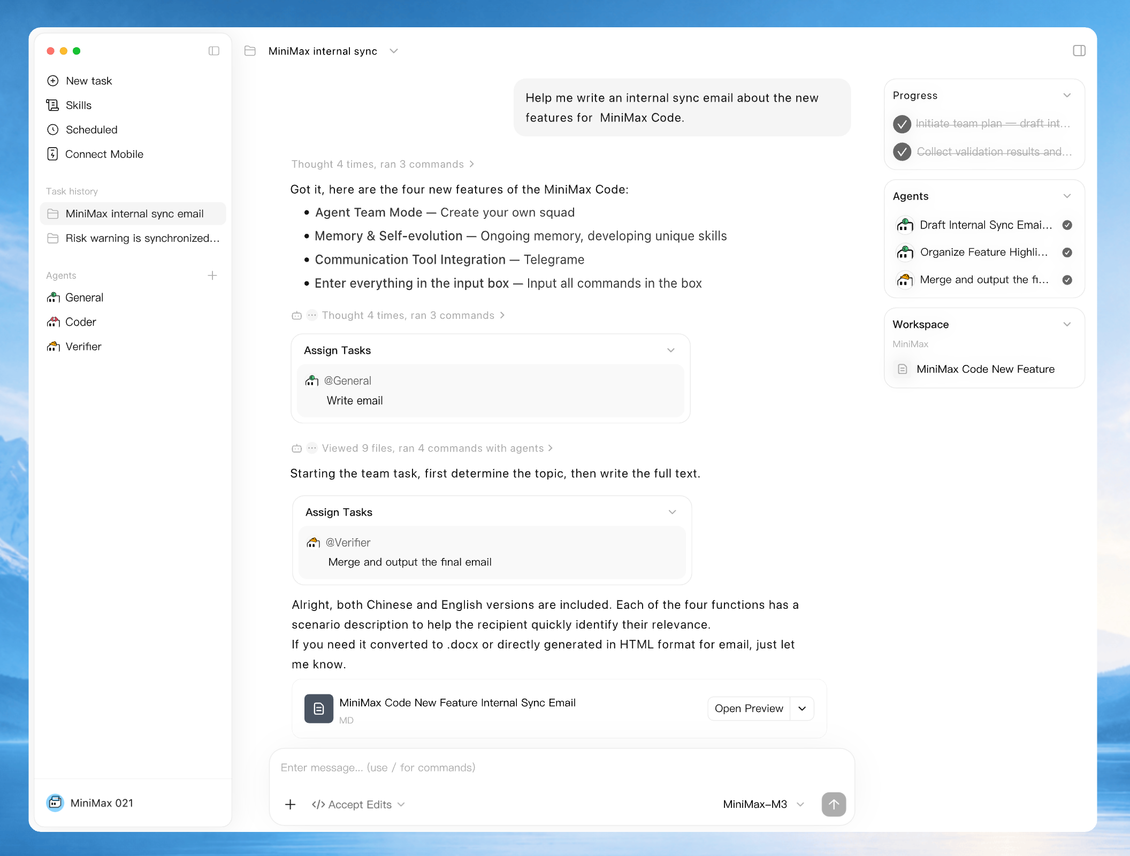This screenshot has width=1130, height=856.
Task: Click the plus attachment icon in message box
Action: coord(291,804)
